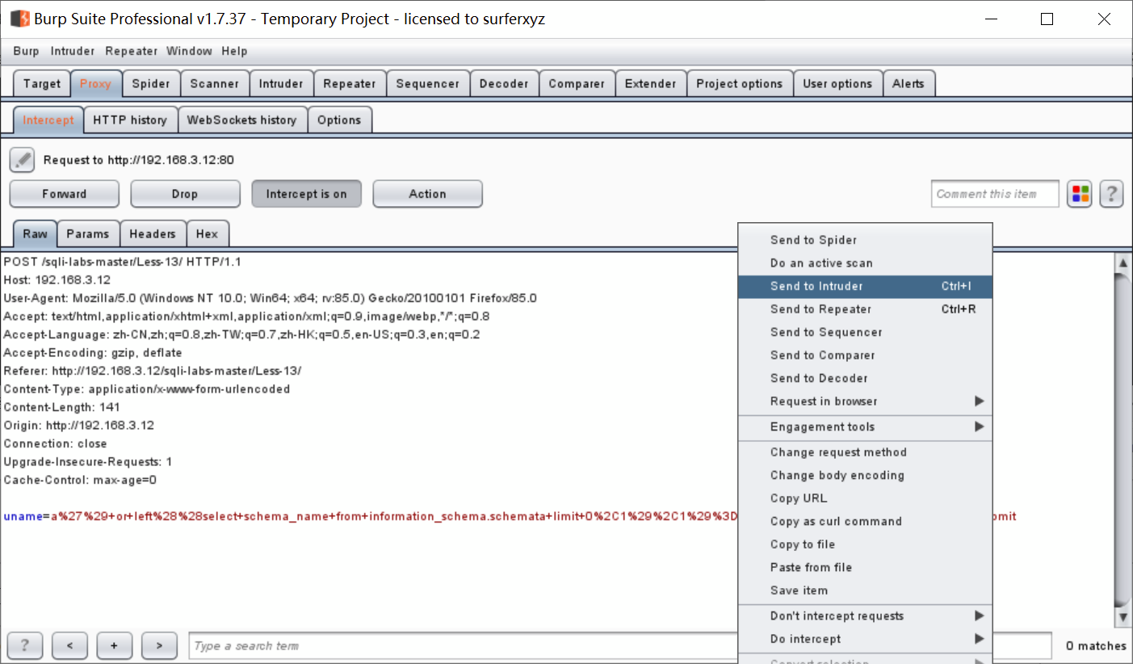Click the Burp Suite logo icon

[19, 18]
